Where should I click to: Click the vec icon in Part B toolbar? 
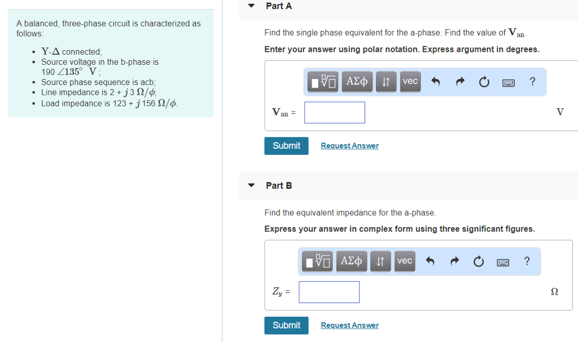pyautogui.click(x=405, y=261)
